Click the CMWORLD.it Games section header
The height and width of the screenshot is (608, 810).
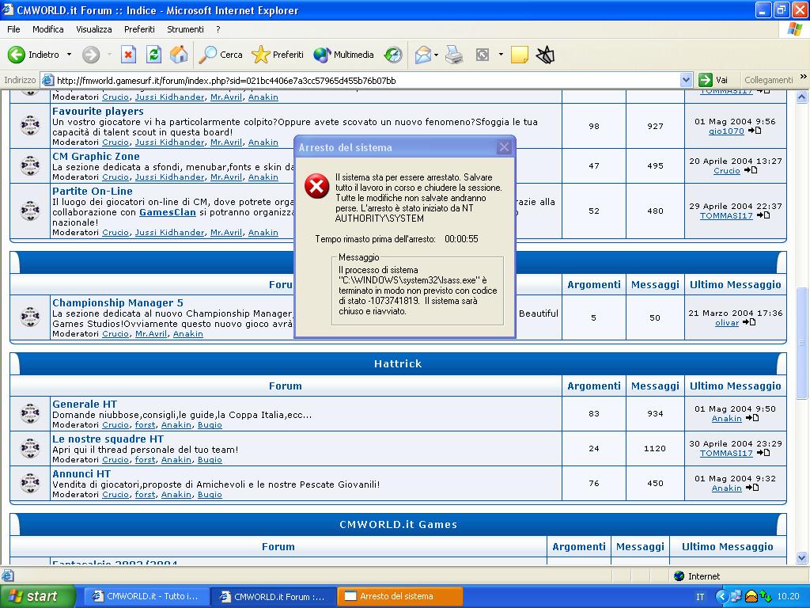(398, 524)
